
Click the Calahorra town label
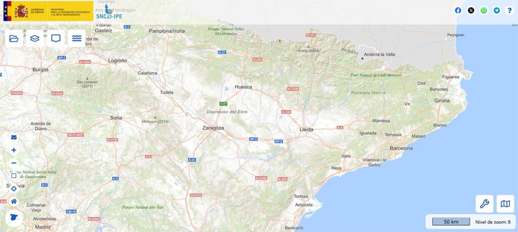147,73
